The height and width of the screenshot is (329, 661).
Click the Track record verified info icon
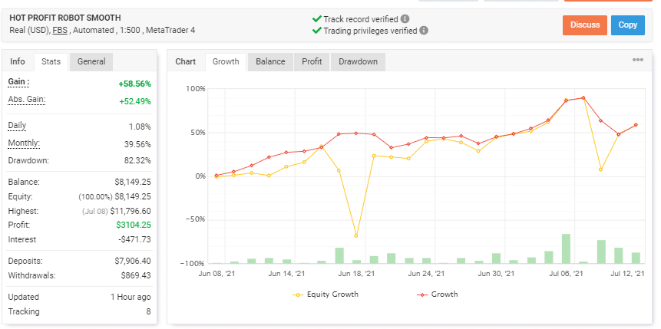click(405, 19)
